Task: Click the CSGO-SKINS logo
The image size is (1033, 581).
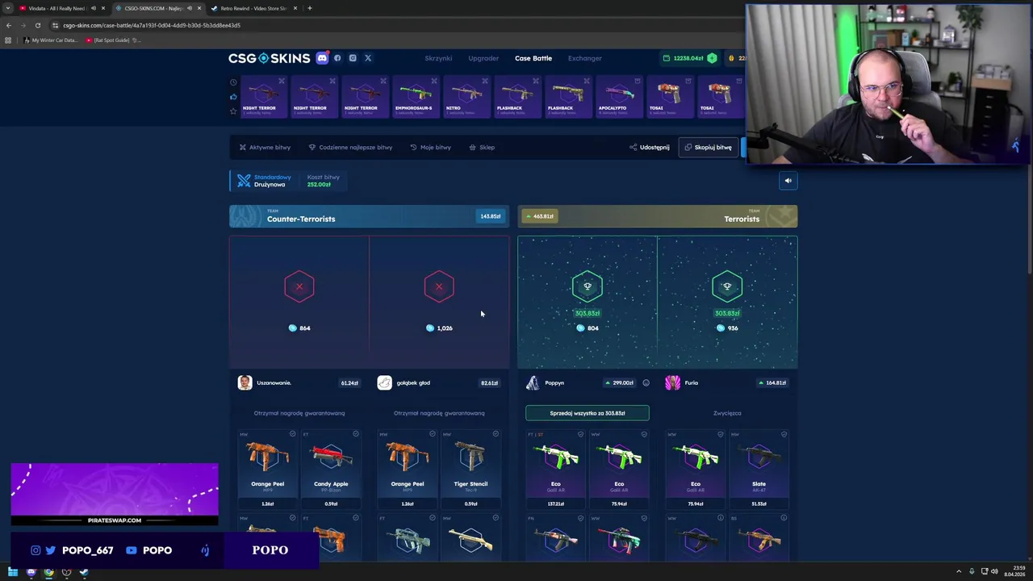Action: point(269,58)
